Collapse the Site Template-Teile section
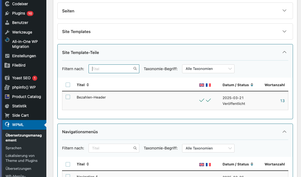 284,52
